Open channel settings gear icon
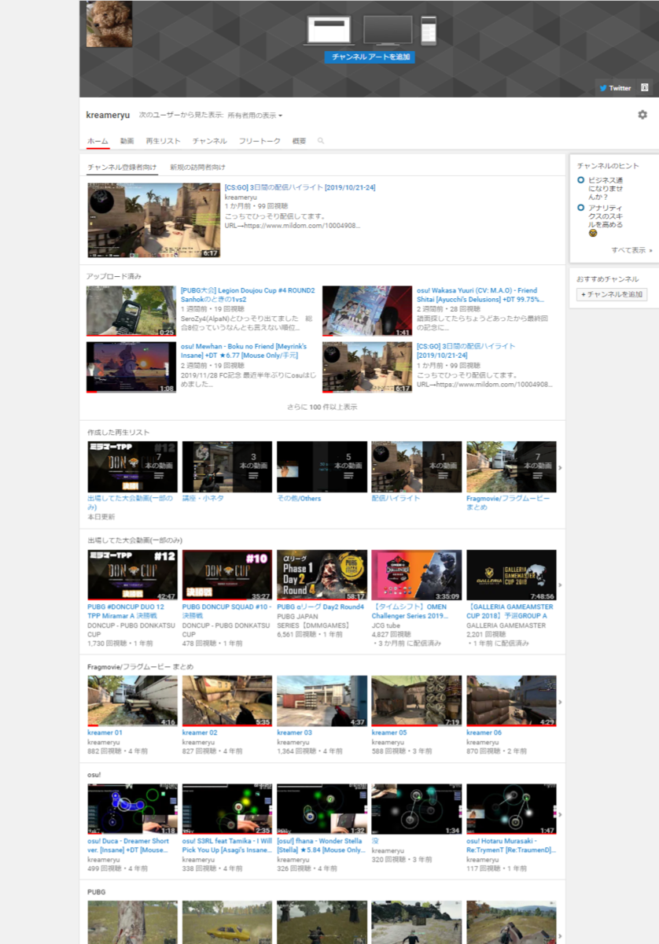659x944 pixels. click(x=642, y=115)
